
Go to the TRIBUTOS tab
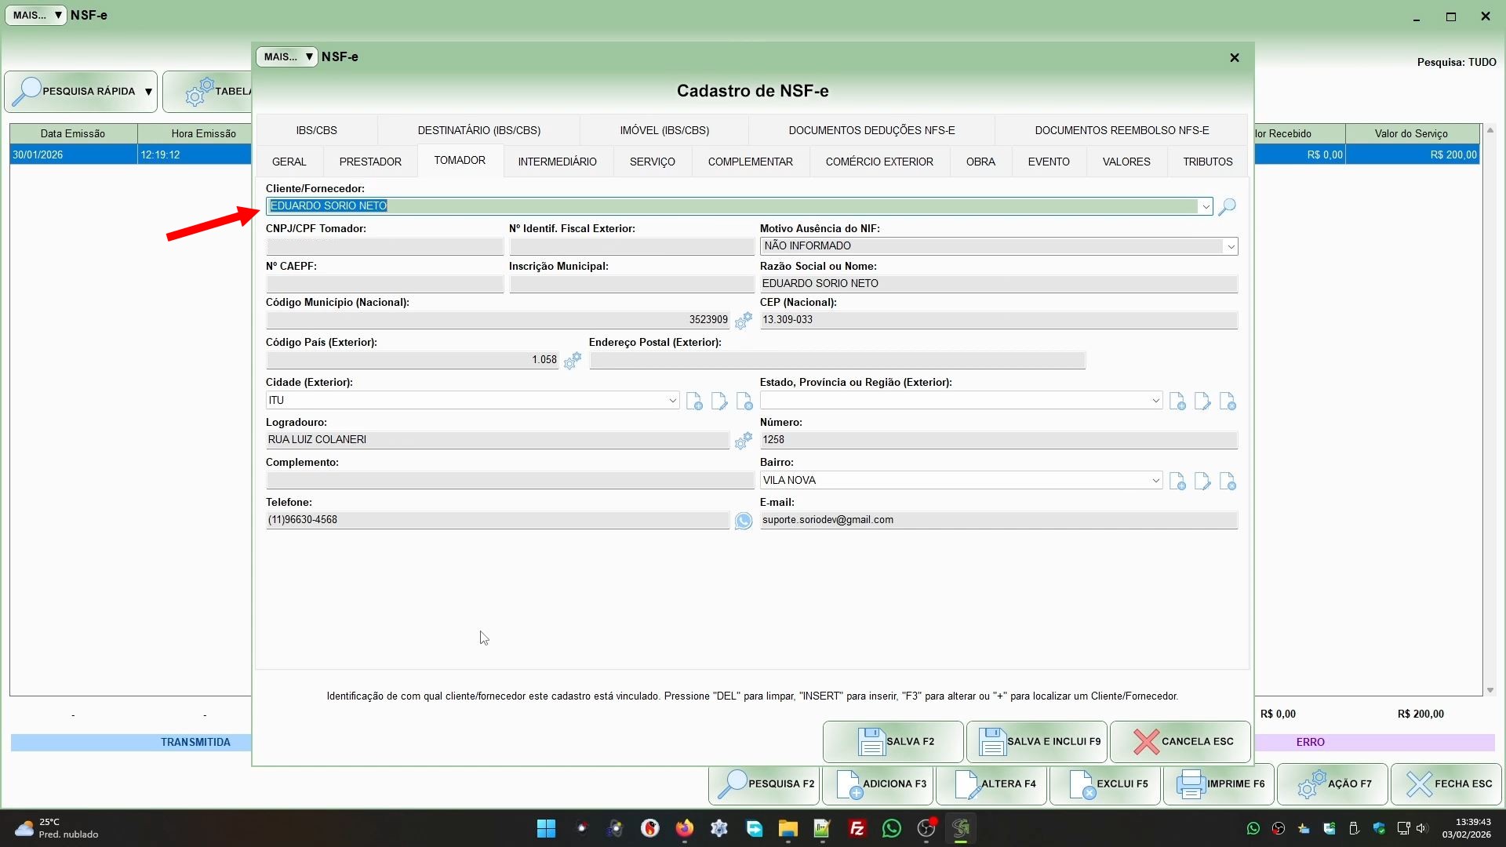click(1207, 162)
